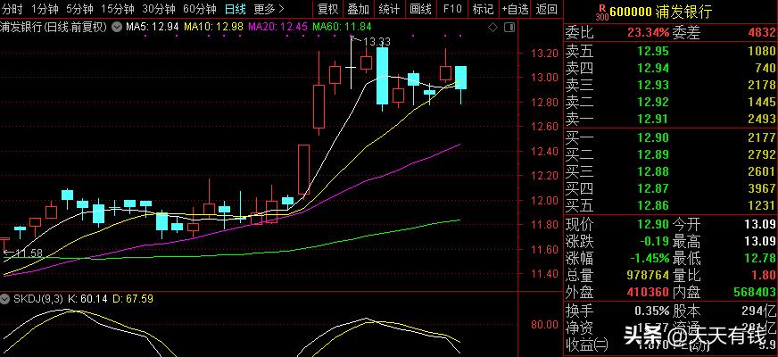Click the MA60: 11.84 indicator label

[x=343, y=27]
